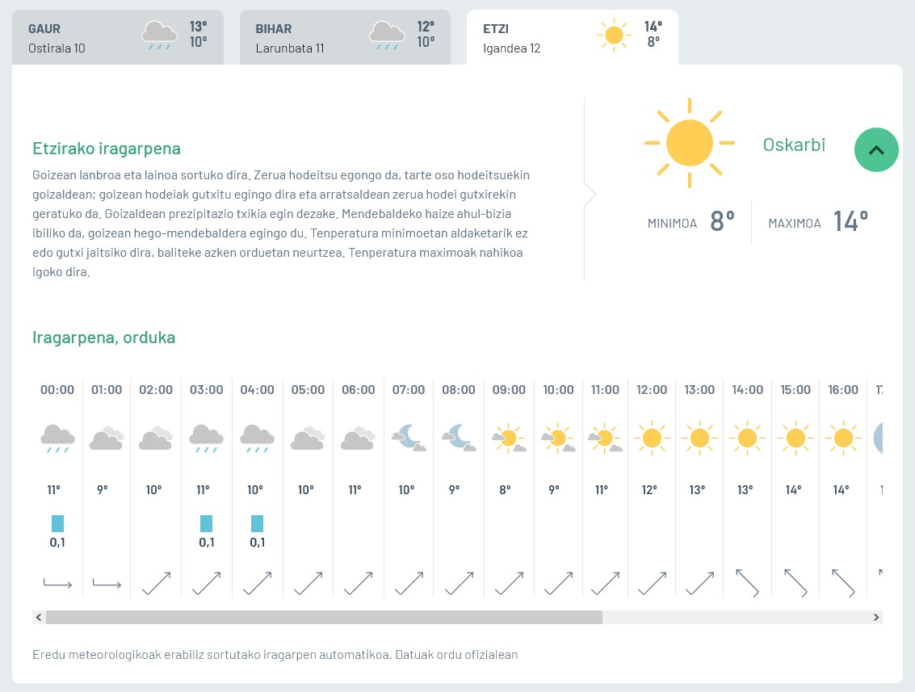Click the wind direction arrow at 00:00
The image size is (915, 692).
click(57, 583)
